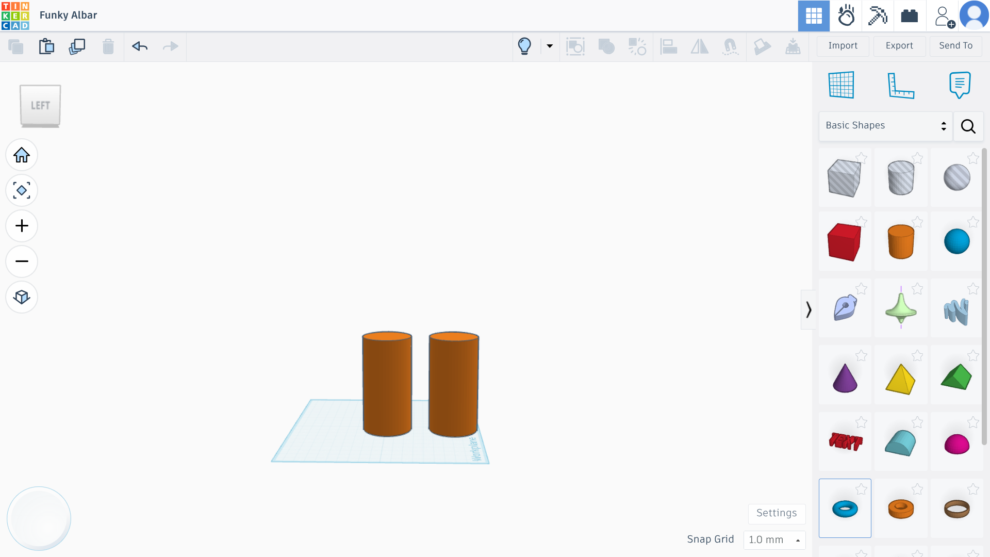The height and width of the screenshot is (557, 990).
Task: Favorite the red Box shape star
Action: pos(861,222)
